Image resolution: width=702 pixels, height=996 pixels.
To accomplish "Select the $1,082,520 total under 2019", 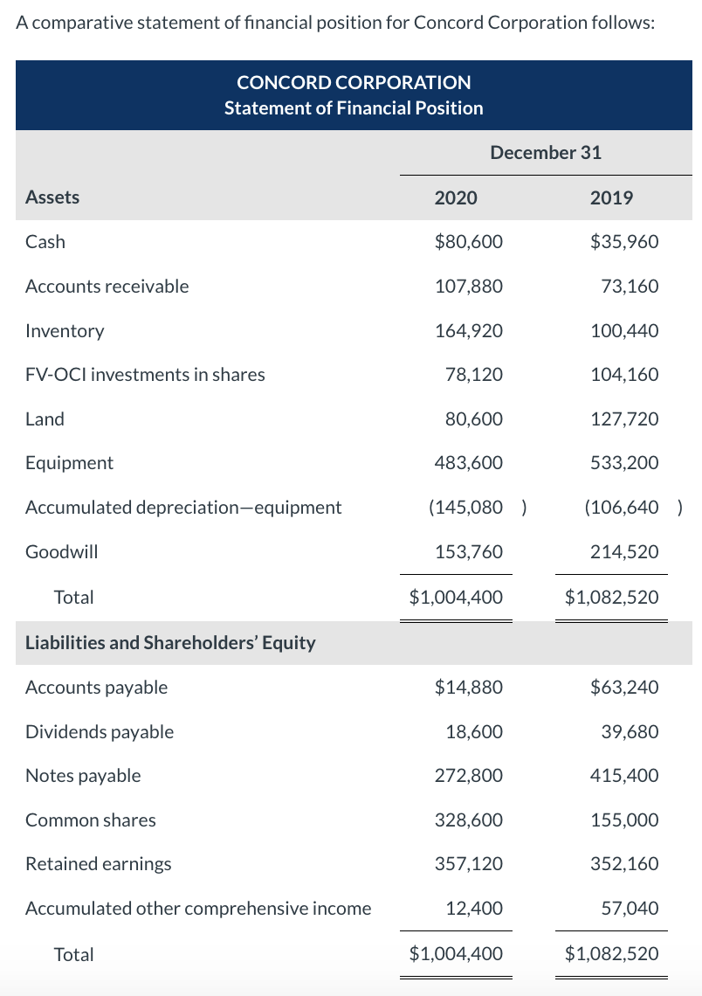I will [611, 597].
